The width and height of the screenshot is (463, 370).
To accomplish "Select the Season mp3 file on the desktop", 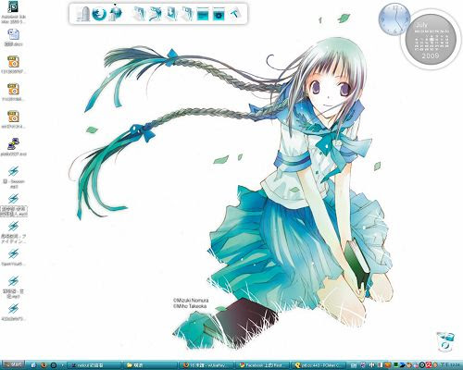I will (13, 178).
